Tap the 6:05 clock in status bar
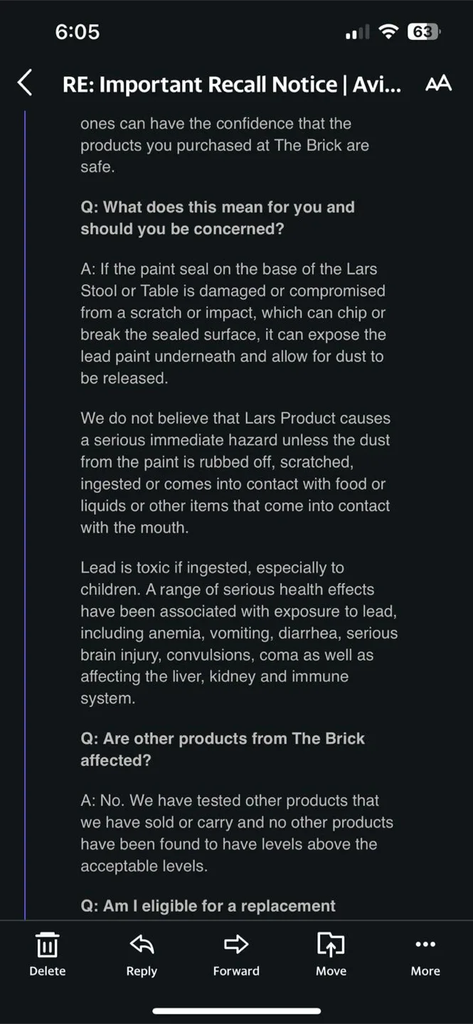 click(x=77, y=32)
